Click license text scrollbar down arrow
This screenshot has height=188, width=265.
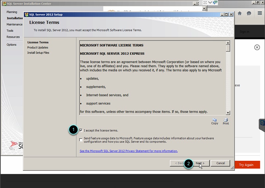click(228, 113)
